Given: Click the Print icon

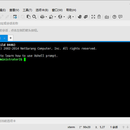Looking at the screenshot, I should click(x=42, y=17).
